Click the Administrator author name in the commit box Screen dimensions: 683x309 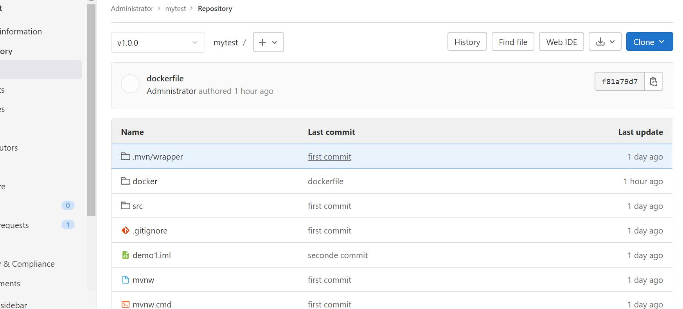coord(171,91)
